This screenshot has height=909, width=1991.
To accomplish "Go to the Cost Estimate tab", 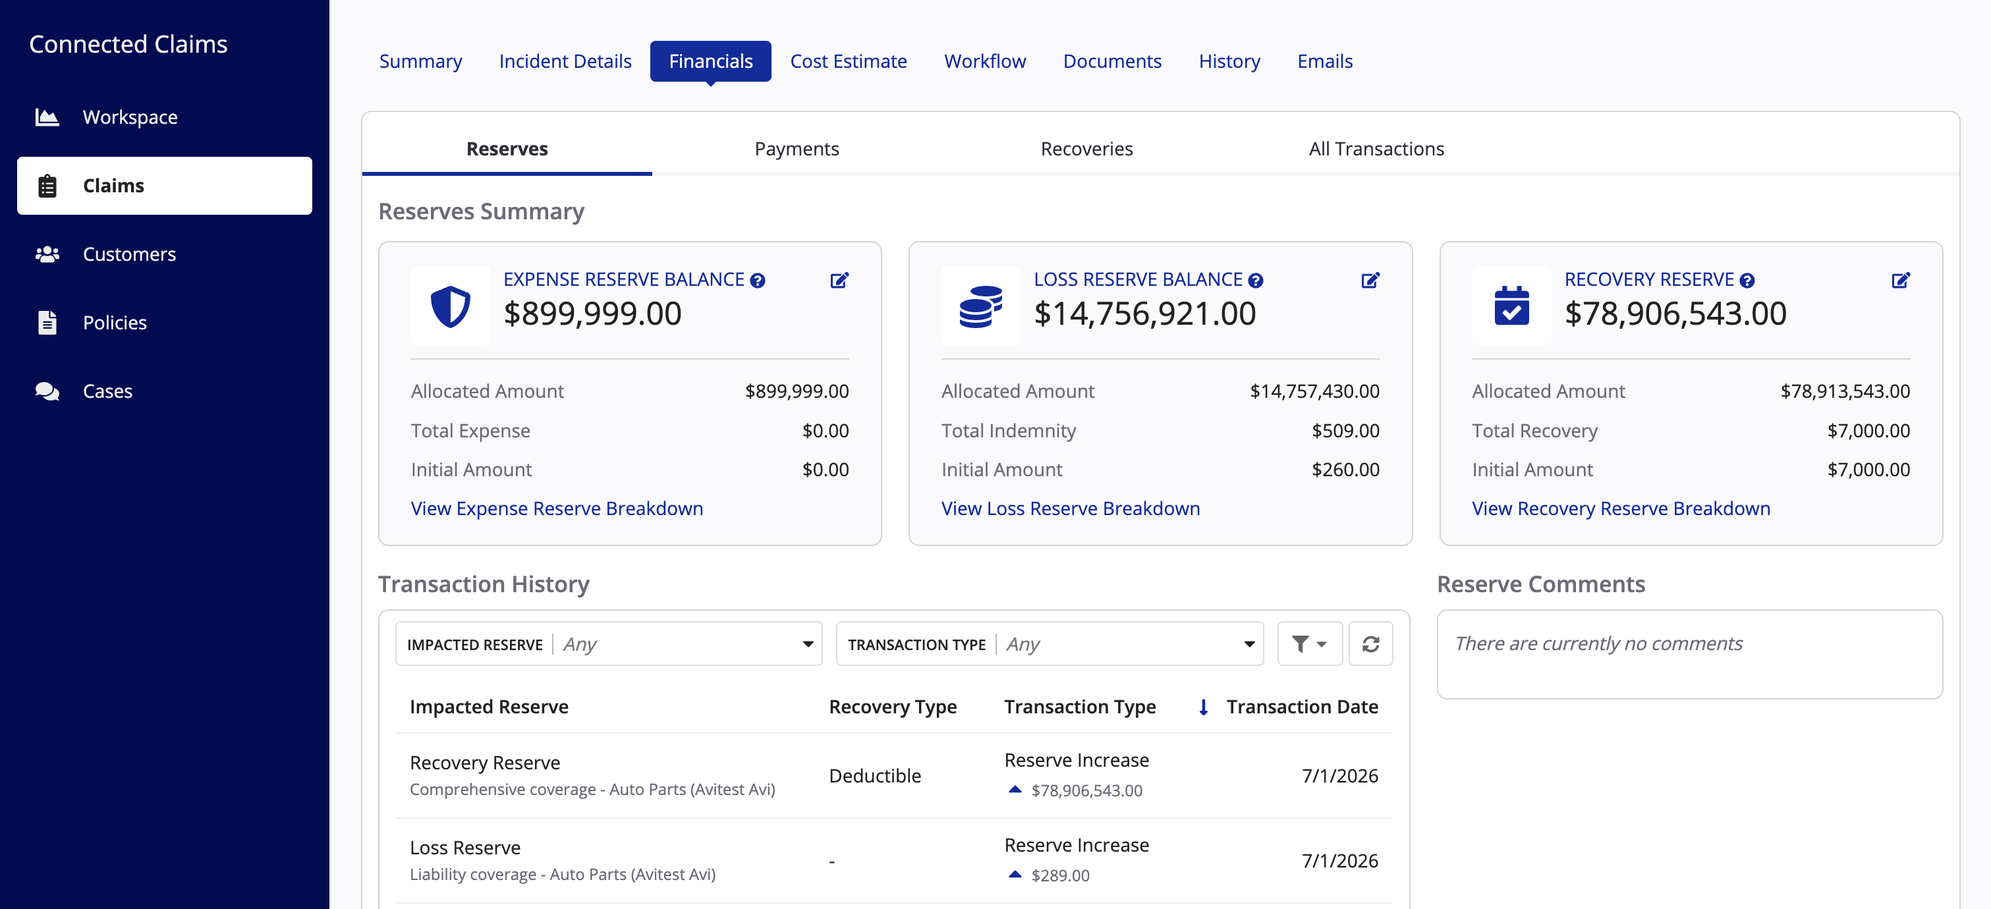I will click(x=848, y=61).
